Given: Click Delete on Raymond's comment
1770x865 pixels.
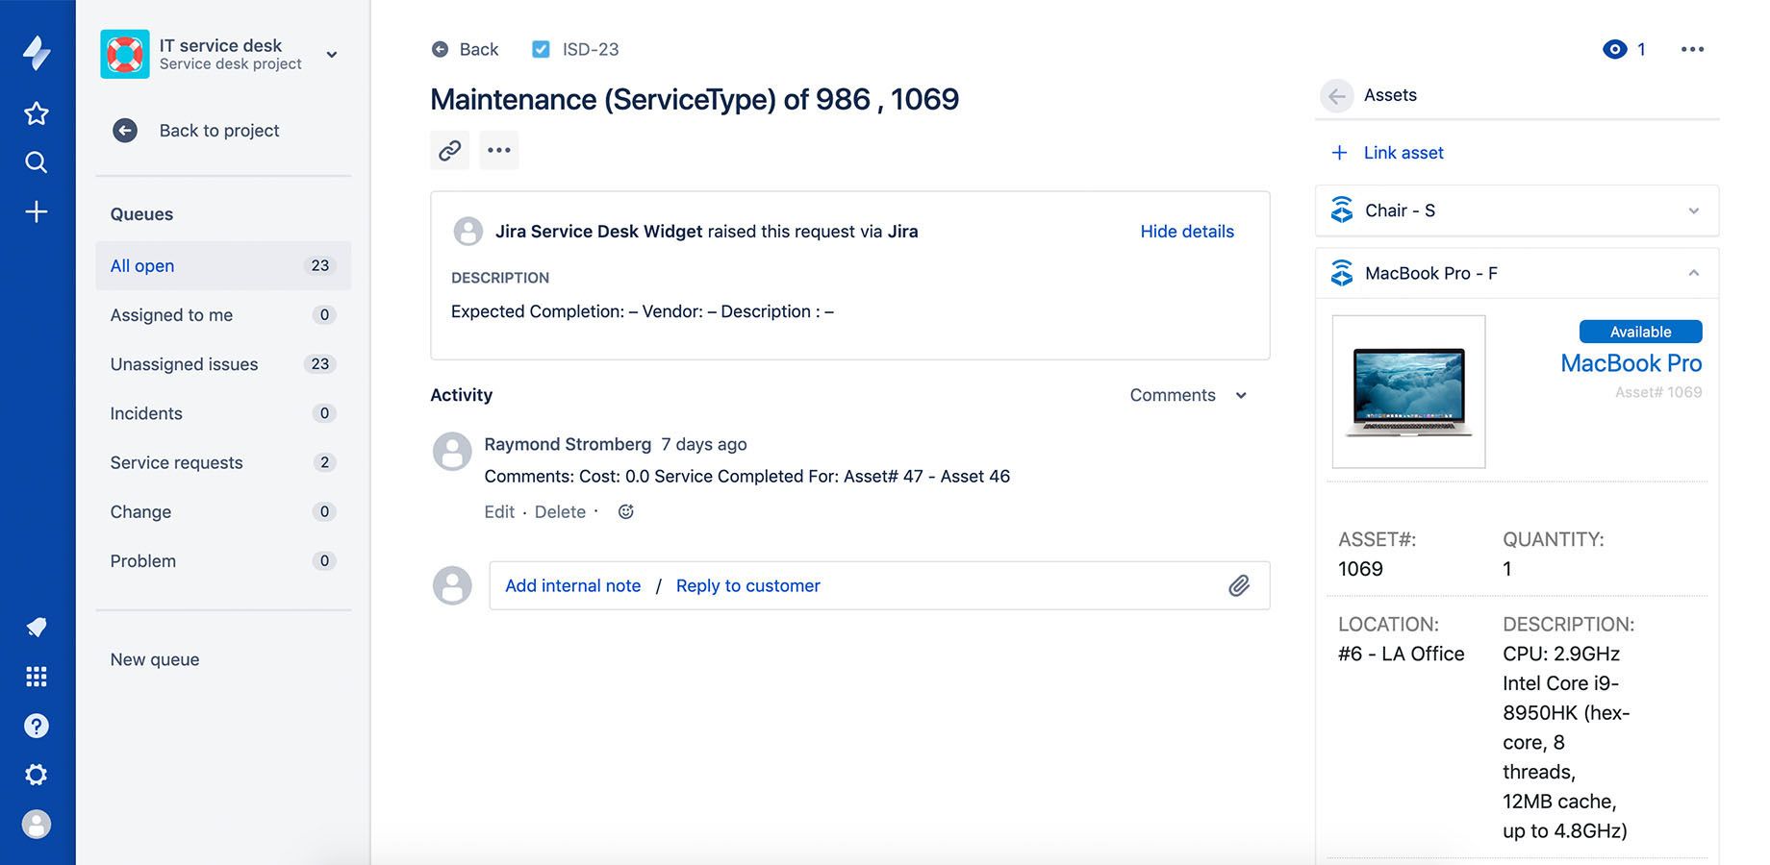Looking at the screenshot, I should [x=560, y=511].
